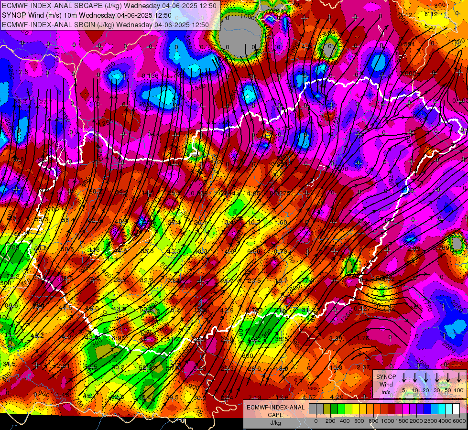The image size is (468, 430).
Task: Click the 1.78 value on the map
Action: (363, 338)
